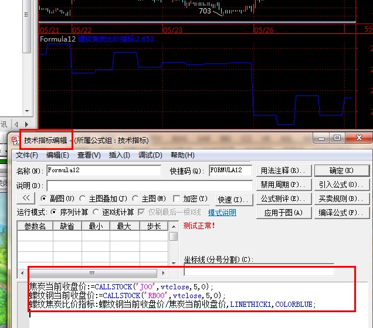Toggle 仅刷最后一根K线 checkbox

pyautogui.click(x=141, y=212)
